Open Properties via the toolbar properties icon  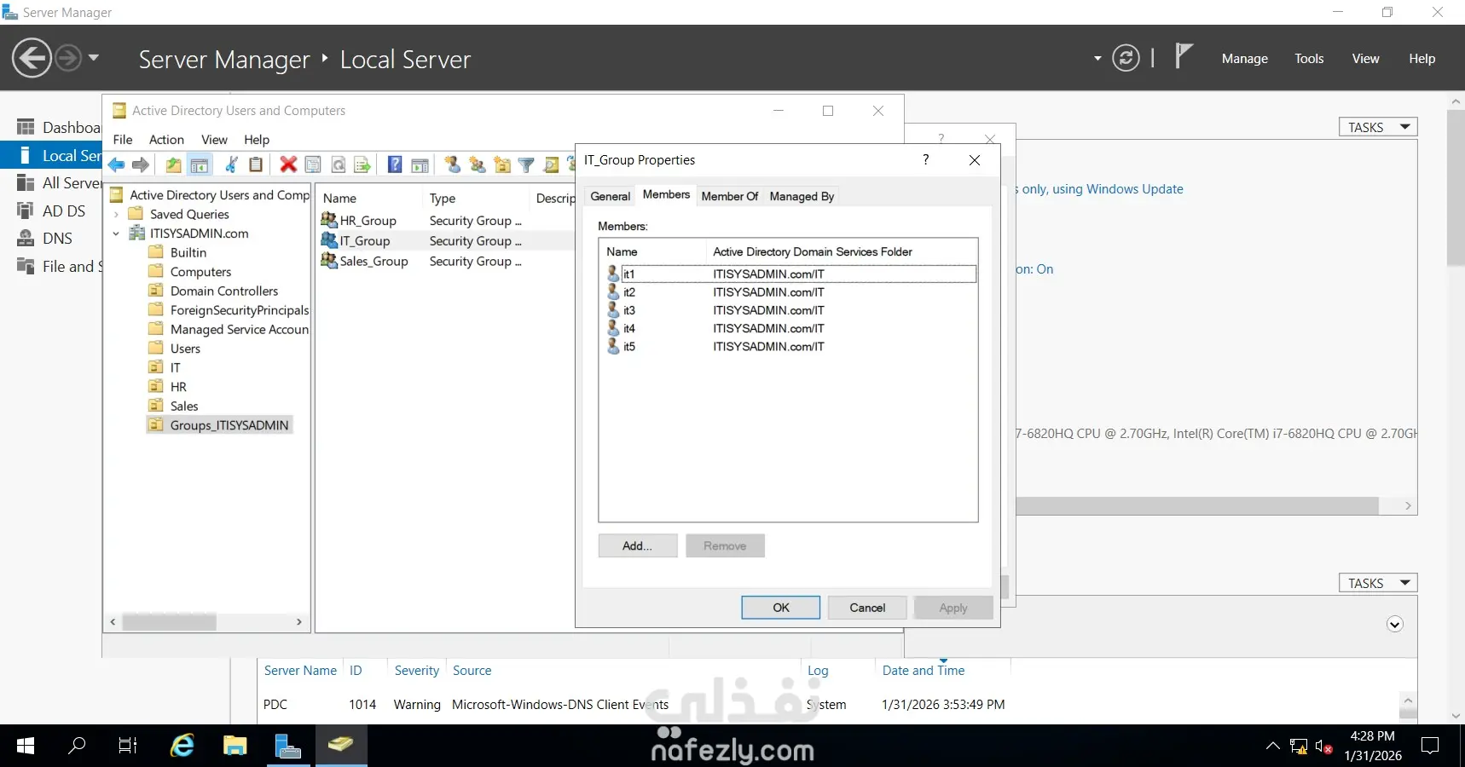313,165
